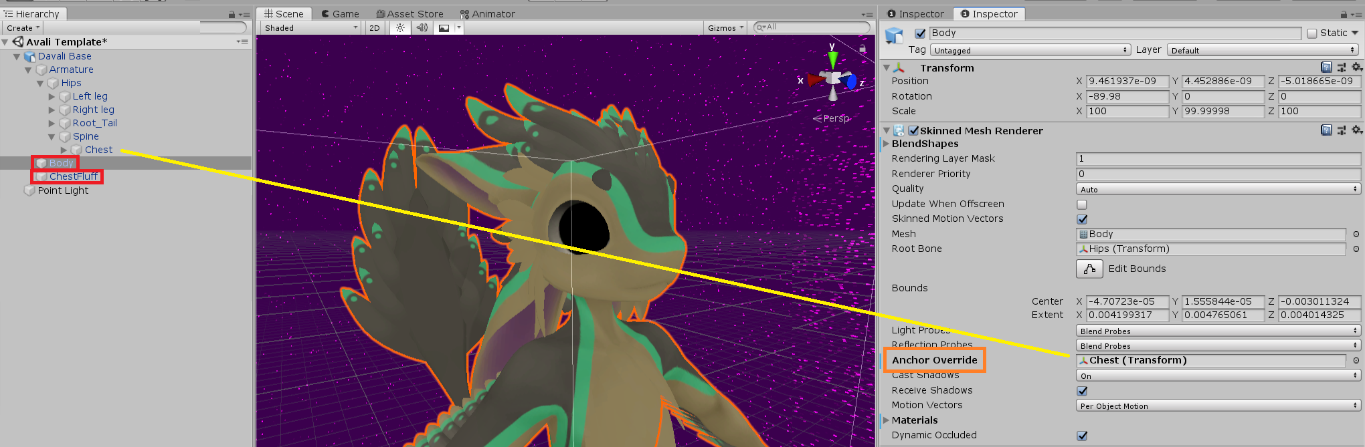The image size is (1365, 447).
Task: Open Quality Auto dropdown
Action: [x=1218, y=190]
